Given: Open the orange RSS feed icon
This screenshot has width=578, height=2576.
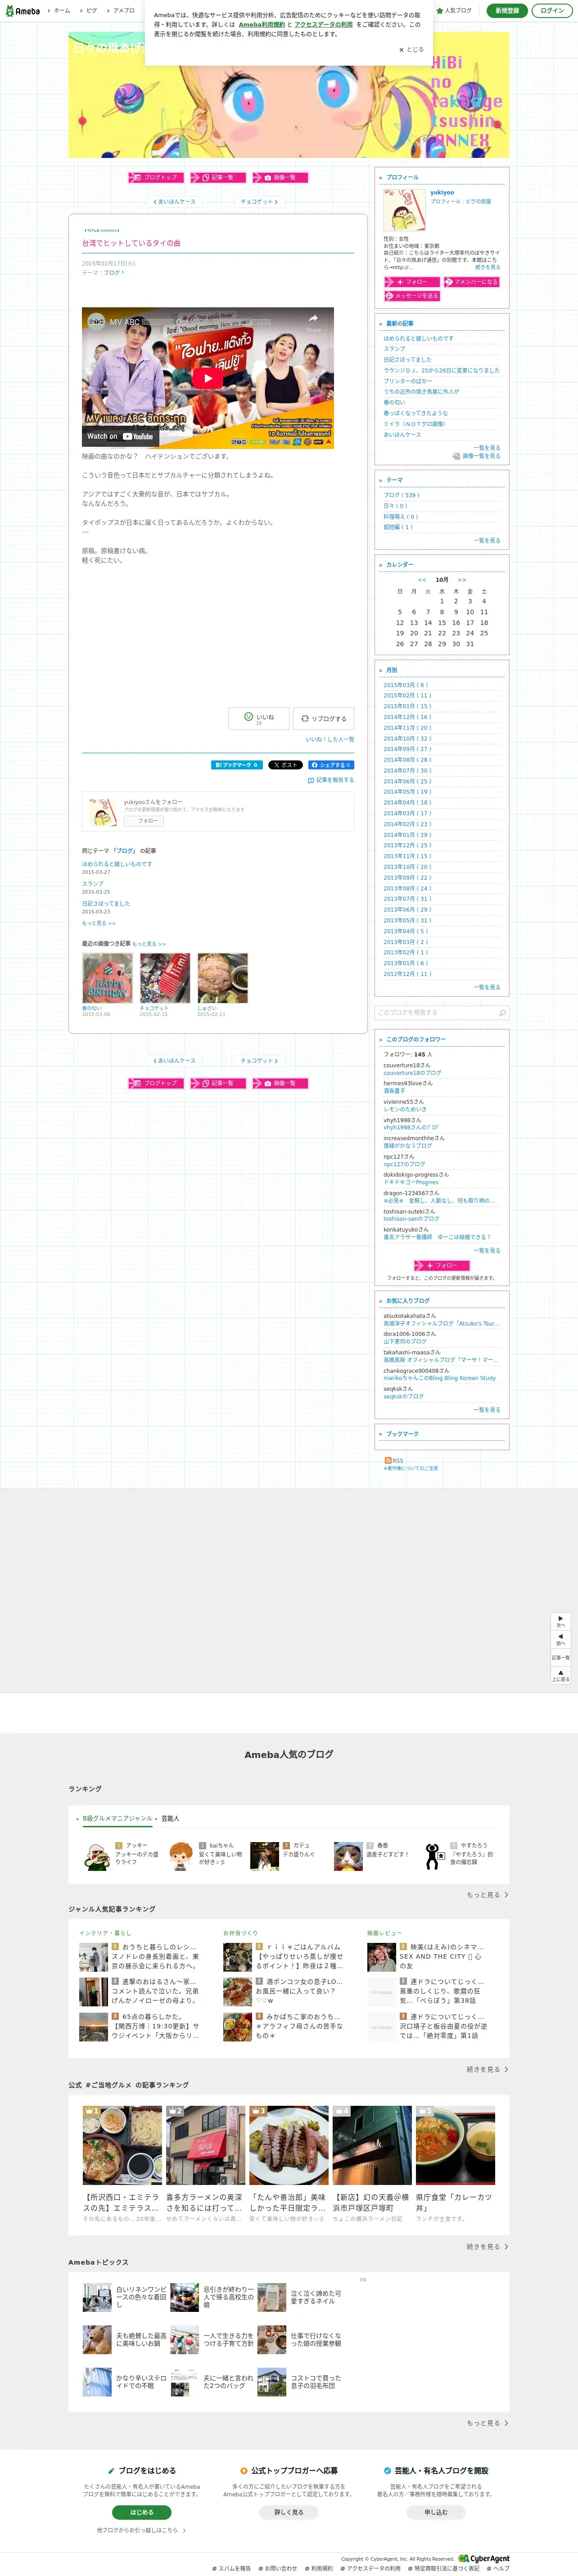Looking at the screenshot, I should pos(388,1460).
